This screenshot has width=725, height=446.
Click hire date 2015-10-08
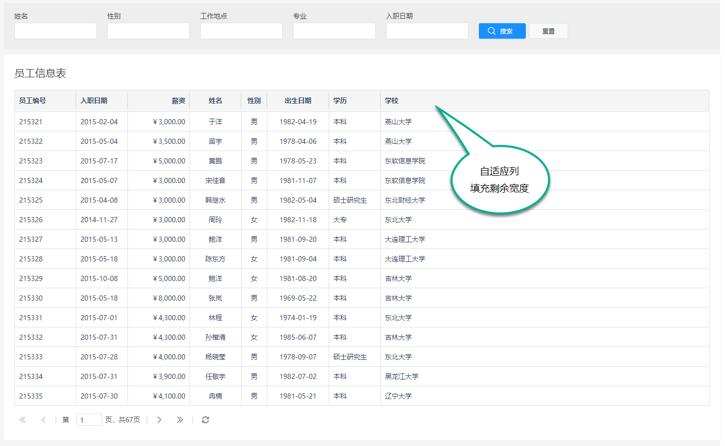point(99,278)
